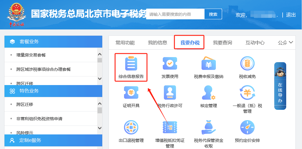The image size is (302, 149).
Task: Open the 出口退税管理 icon
Action: tap(131, 128)
